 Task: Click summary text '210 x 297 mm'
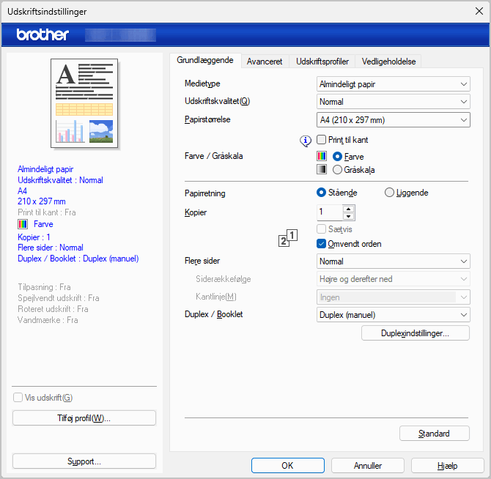click(x=41, y=201)
